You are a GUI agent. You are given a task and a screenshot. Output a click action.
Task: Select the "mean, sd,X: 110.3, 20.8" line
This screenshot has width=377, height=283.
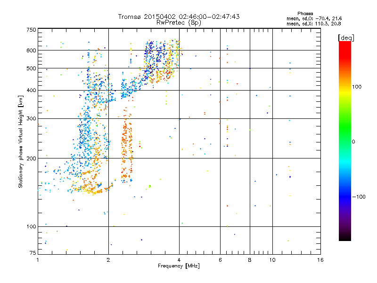click(313, 24)
